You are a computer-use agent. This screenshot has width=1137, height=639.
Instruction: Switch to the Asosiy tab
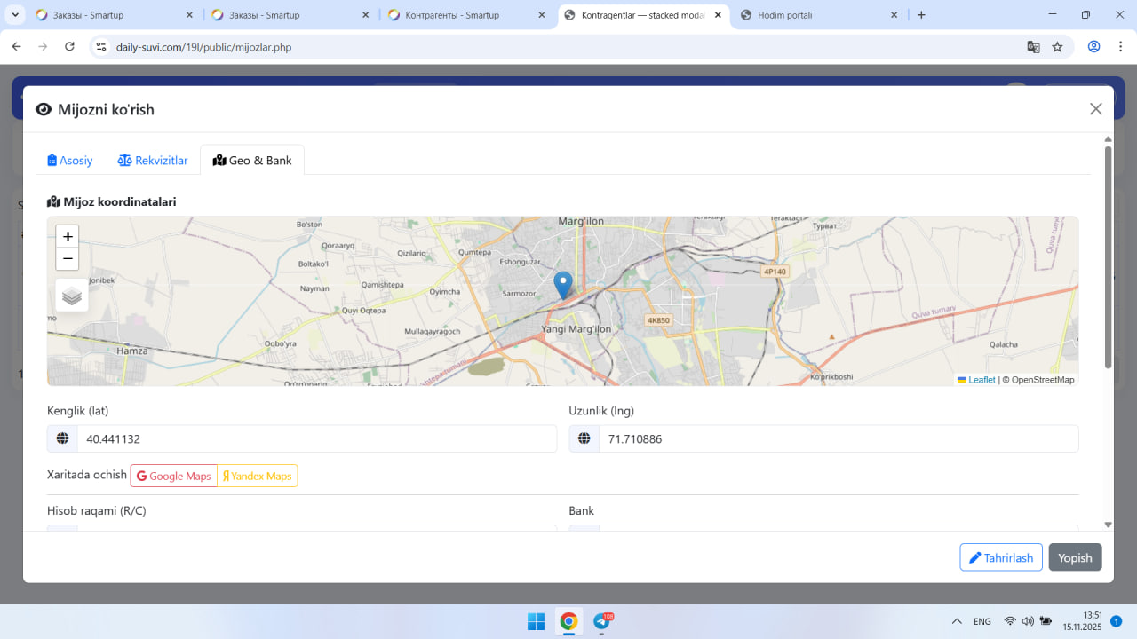[x=70, y=161]
